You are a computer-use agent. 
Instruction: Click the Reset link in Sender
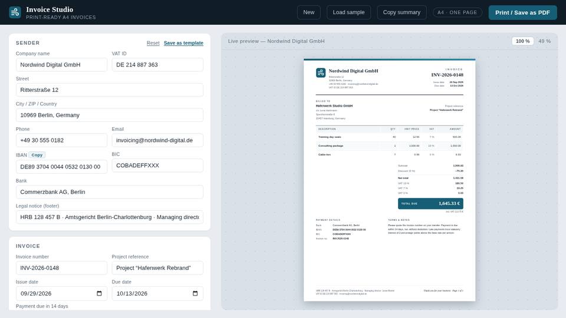click(153, 43)
